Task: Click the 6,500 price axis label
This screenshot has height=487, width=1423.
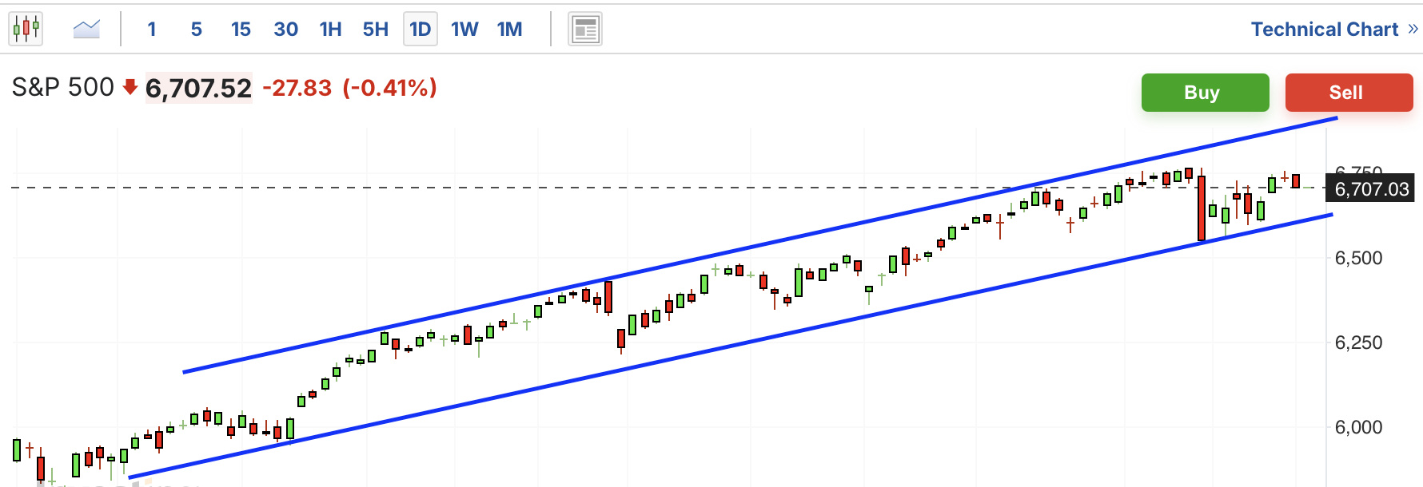Action: [1358, 258]
